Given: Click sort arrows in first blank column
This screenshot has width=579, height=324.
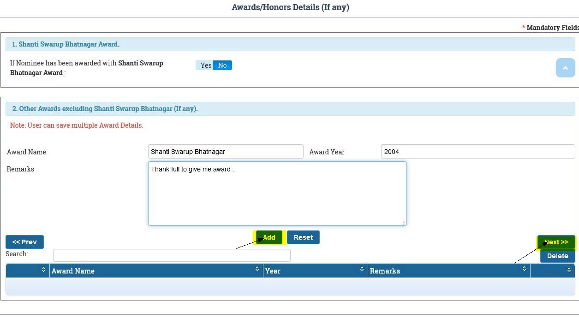Looking at the screenshot, I should (43, 270).
